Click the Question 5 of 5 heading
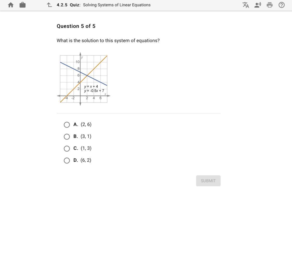292x253 pixels. [x=76, y=26]
